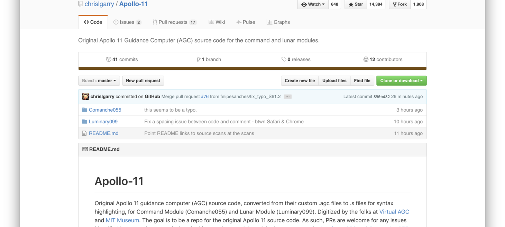Open the pull request #76 link

[x=205, y=97]
